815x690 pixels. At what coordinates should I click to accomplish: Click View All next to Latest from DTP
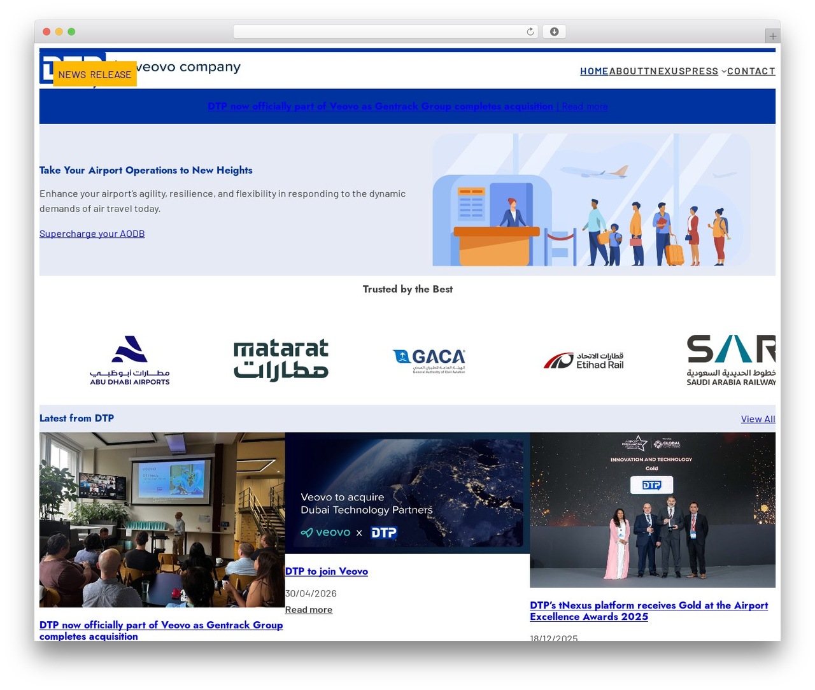point(758,419)
